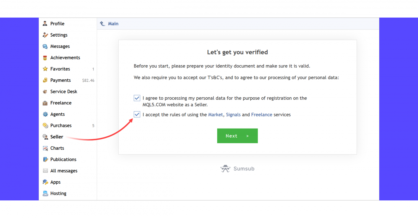Click the Sumsub logo below the form
Screen dimensions: 418x218
click(x=237, y=169)
